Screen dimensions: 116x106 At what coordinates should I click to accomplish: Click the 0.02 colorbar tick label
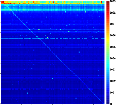(113, 81)
